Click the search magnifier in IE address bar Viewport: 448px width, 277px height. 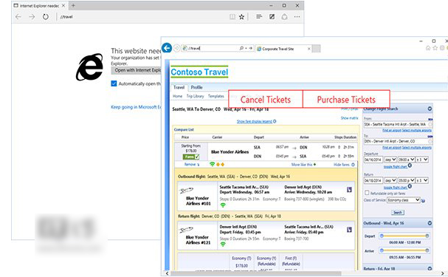241,49
